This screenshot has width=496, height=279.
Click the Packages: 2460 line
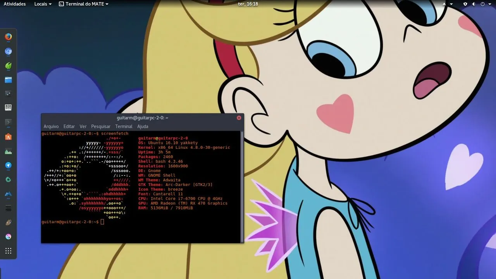(156, 157)
